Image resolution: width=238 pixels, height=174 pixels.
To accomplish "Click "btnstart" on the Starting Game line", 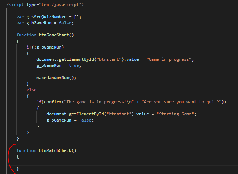I will (x=119, y=114).
